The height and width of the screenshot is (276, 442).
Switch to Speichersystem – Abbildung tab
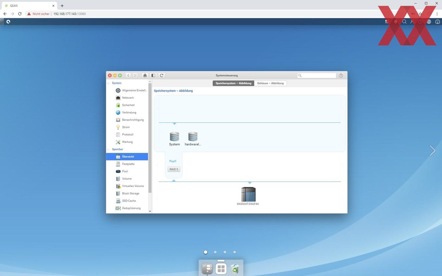pos(233,83)
